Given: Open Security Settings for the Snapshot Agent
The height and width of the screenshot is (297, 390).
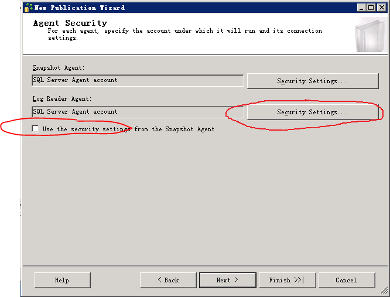Looking at the screenshot, I should tap(313, 81).
